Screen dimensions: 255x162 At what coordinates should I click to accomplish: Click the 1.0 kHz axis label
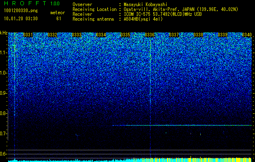click(x=3, y=73)
